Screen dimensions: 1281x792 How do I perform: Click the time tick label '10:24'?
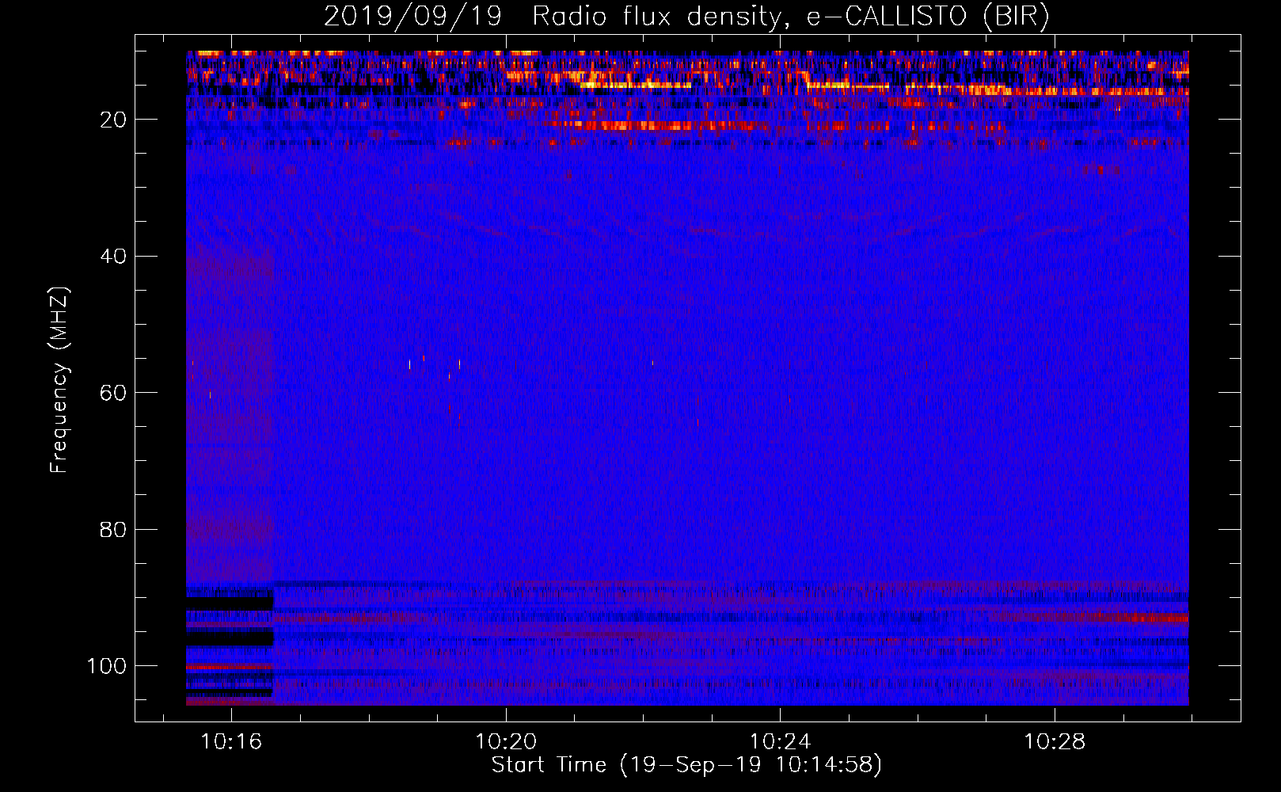pos(781,742)
